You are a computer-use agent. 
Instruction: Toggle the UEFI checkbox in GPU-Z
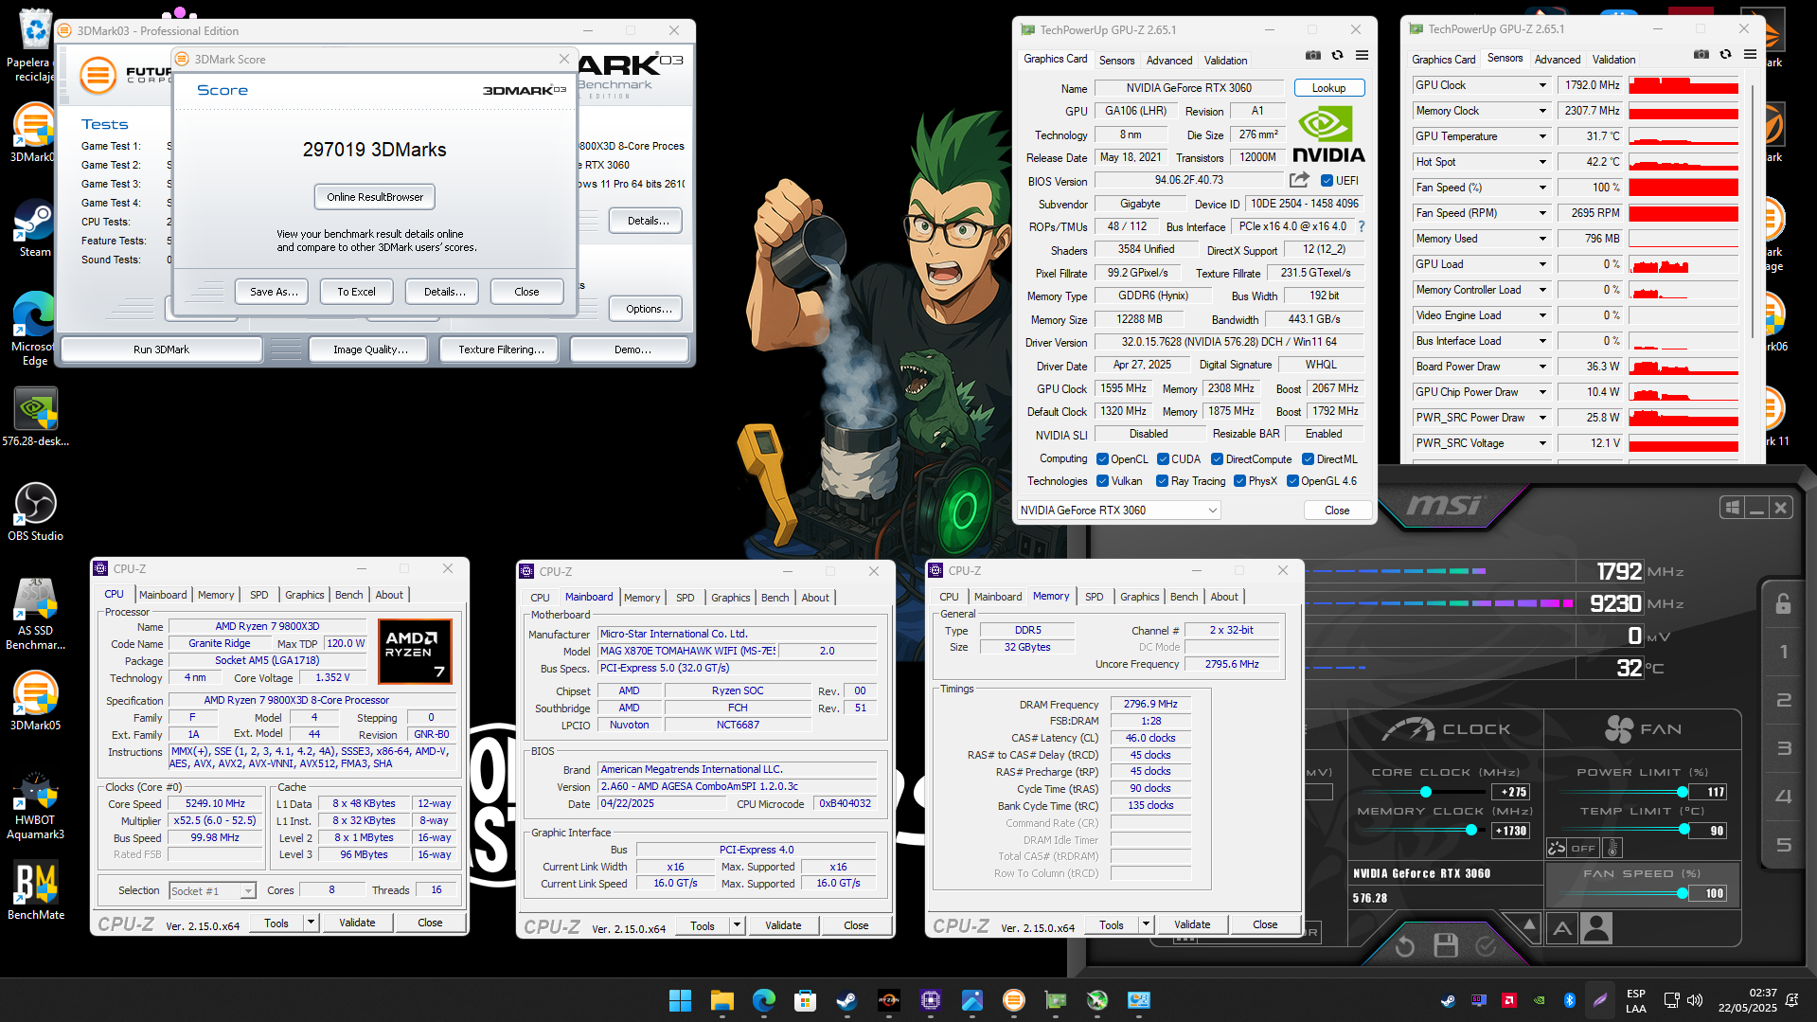[1327, 181]
